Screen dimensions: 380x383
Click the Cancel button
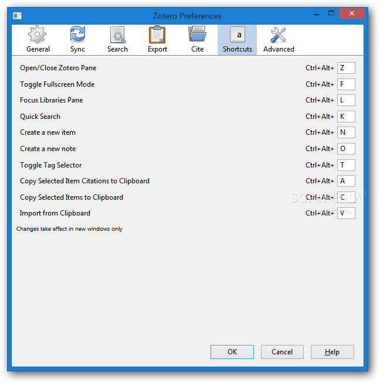click(x=282, y=352)
